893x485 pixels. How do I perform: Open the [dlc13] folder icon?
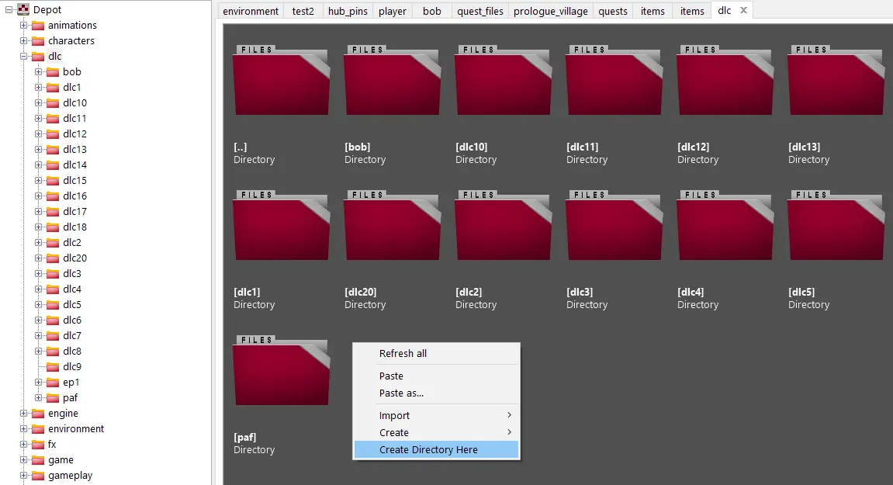pyautogui.click(x=836, y=80)
